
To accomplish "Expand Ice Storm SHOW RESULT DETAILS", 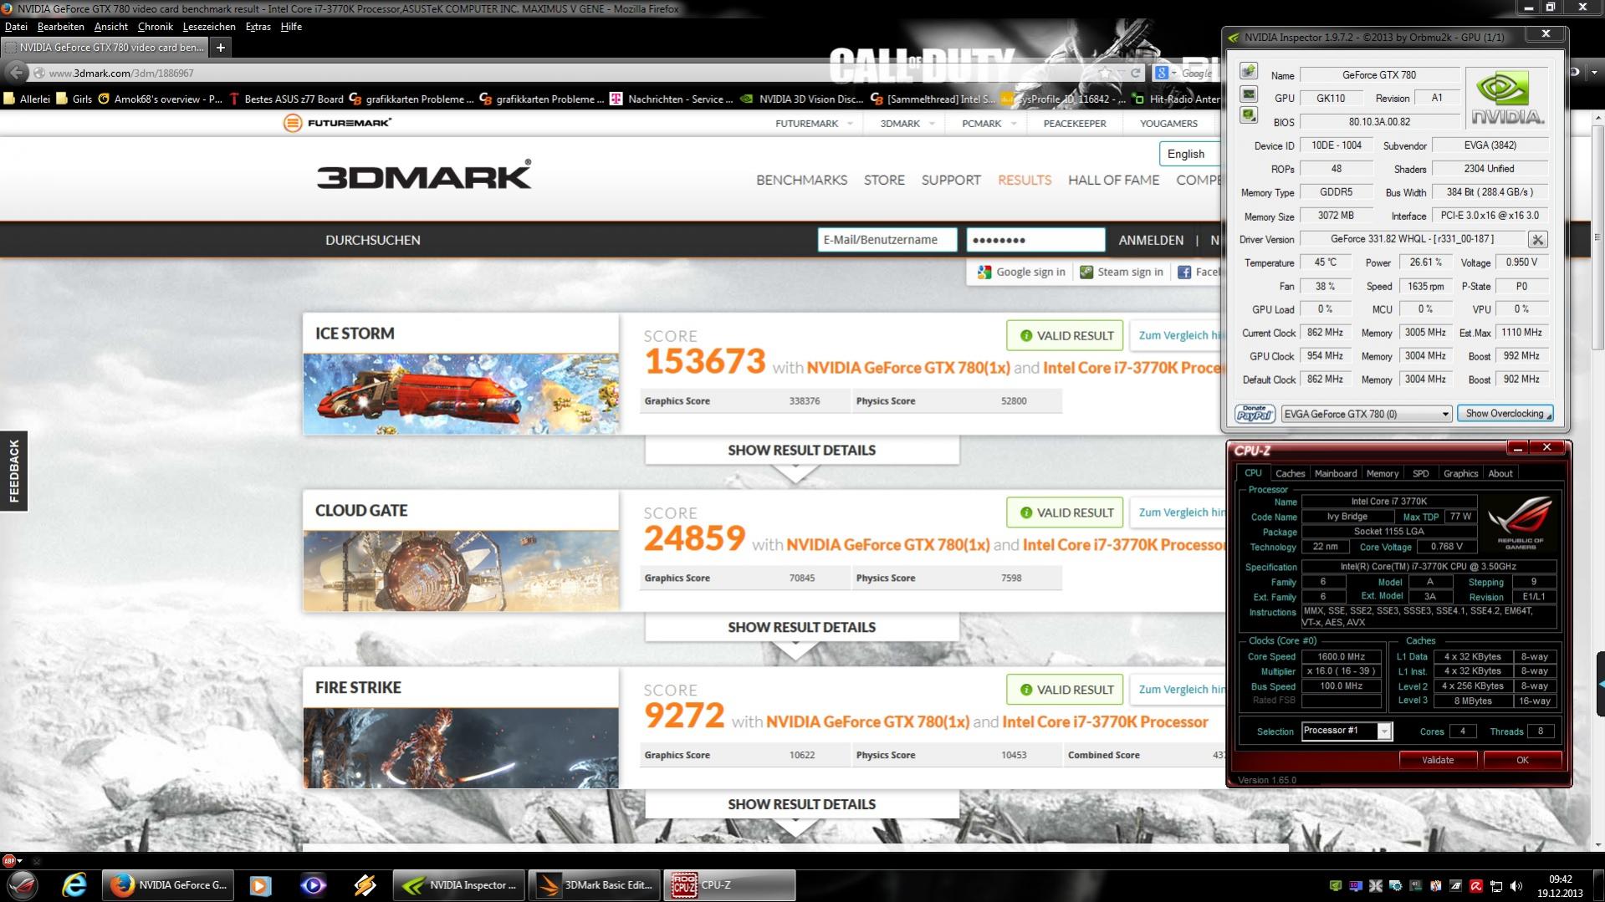I will (801, 450).
